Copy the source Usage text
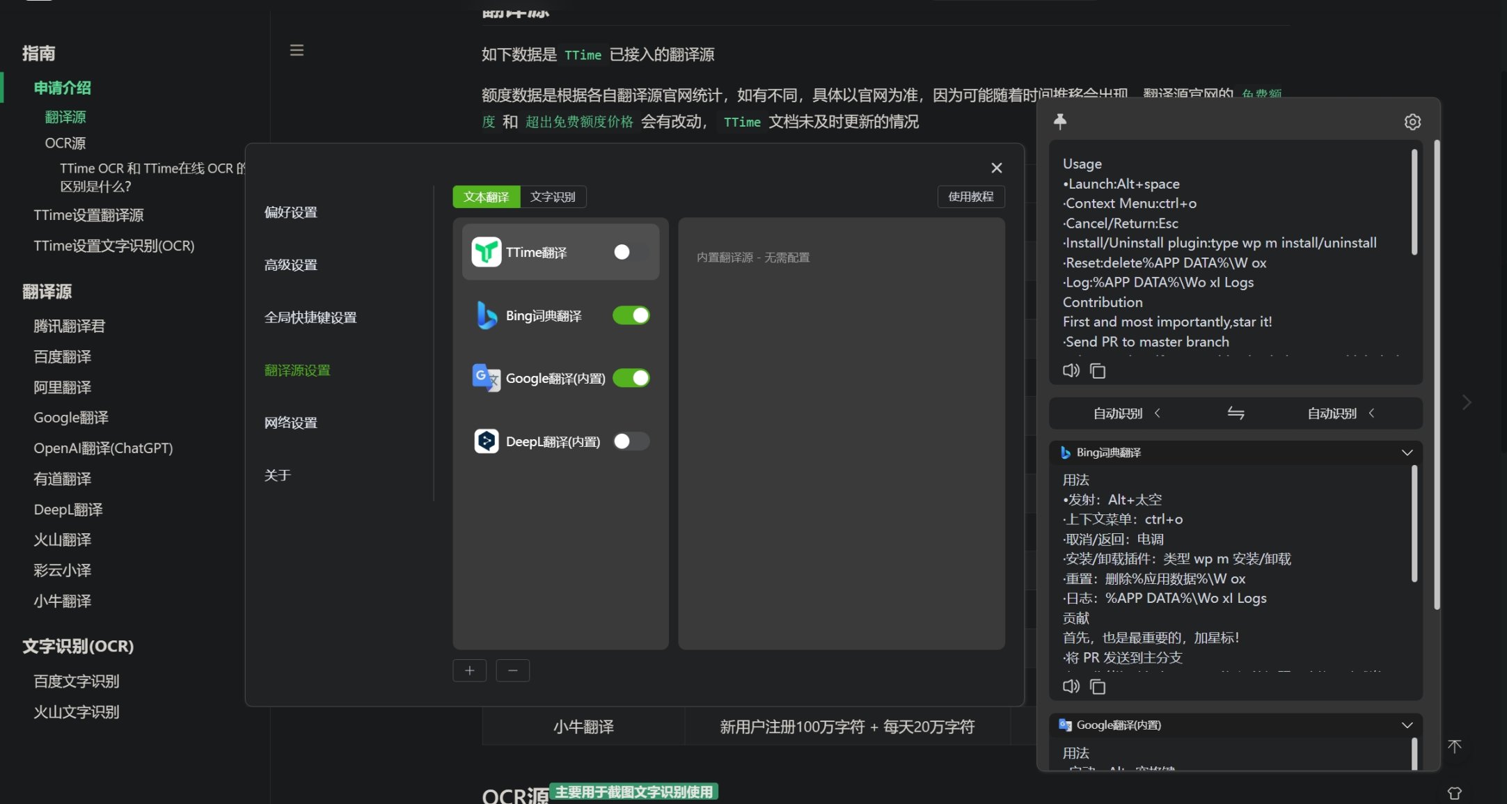This screenshot has height=804, width=1507. point(1098,371)
